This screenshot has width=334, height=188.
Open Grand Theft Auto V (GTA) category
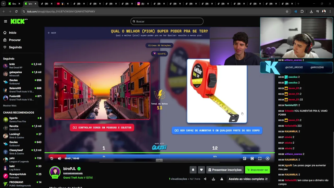[78, 178]
